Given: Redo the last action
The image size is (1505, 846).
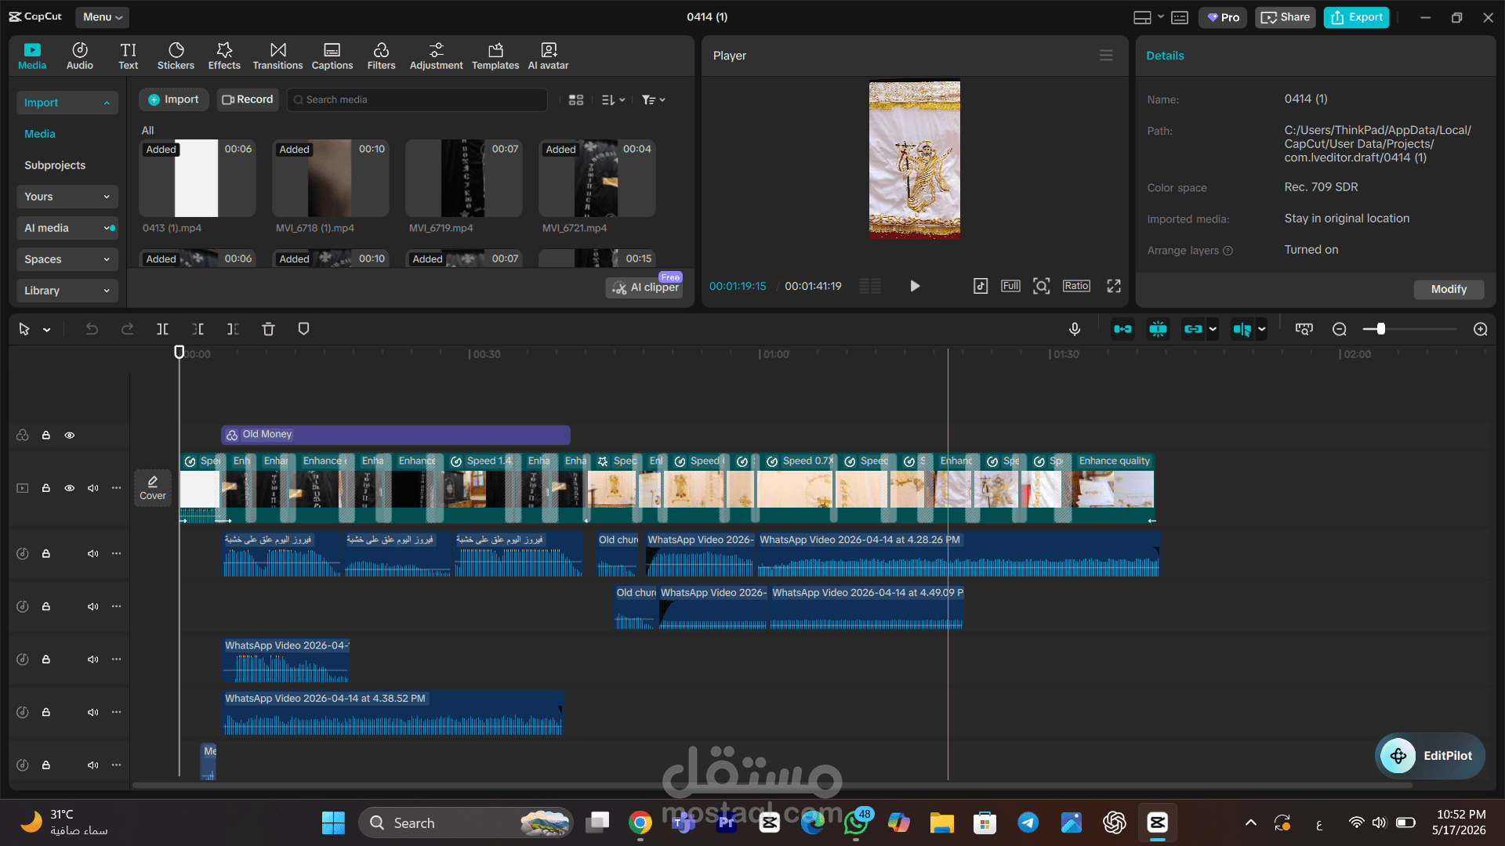Looking at the screenshot, I should (127, 329).
